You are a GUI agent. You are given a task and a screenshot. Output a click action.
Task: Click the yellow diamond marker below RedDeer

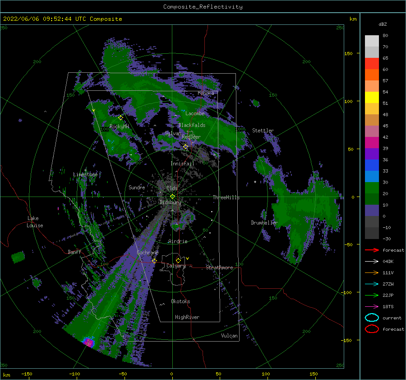click(185, 147)
